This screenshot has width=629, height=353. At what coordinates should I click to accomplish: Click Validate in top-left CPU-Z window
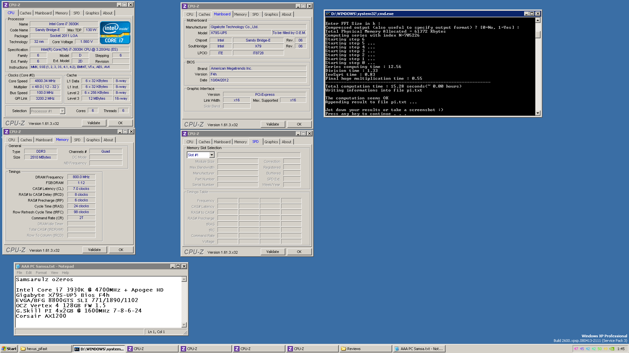pos(94,123)
